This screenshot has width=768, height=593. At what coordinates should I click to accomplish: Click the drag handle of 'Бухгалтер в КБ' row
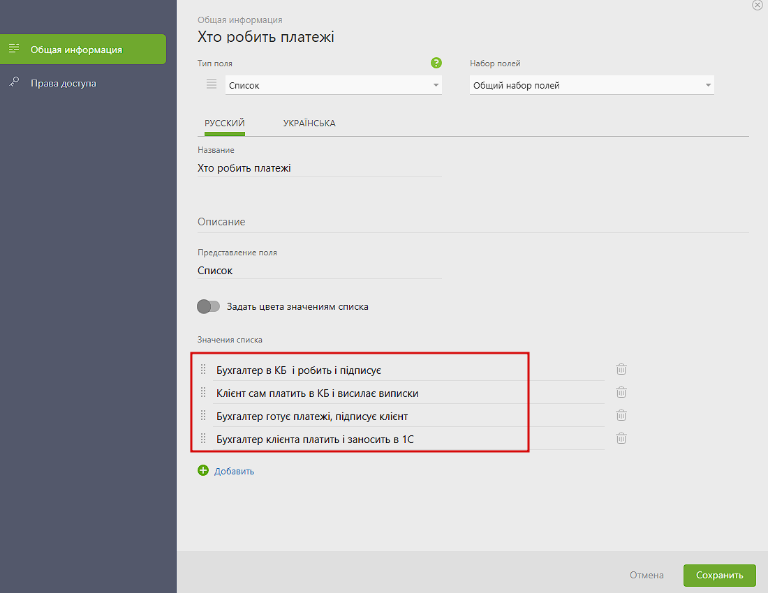pyautogui.click(x=203, y=369)
